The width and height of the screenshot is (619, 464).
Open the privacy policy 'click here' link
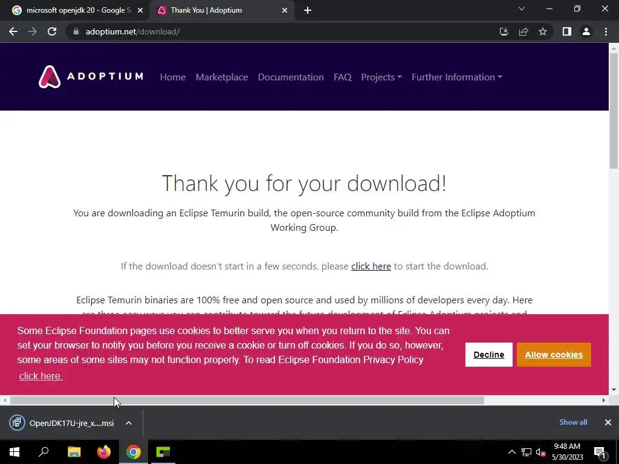pos(41,376)
